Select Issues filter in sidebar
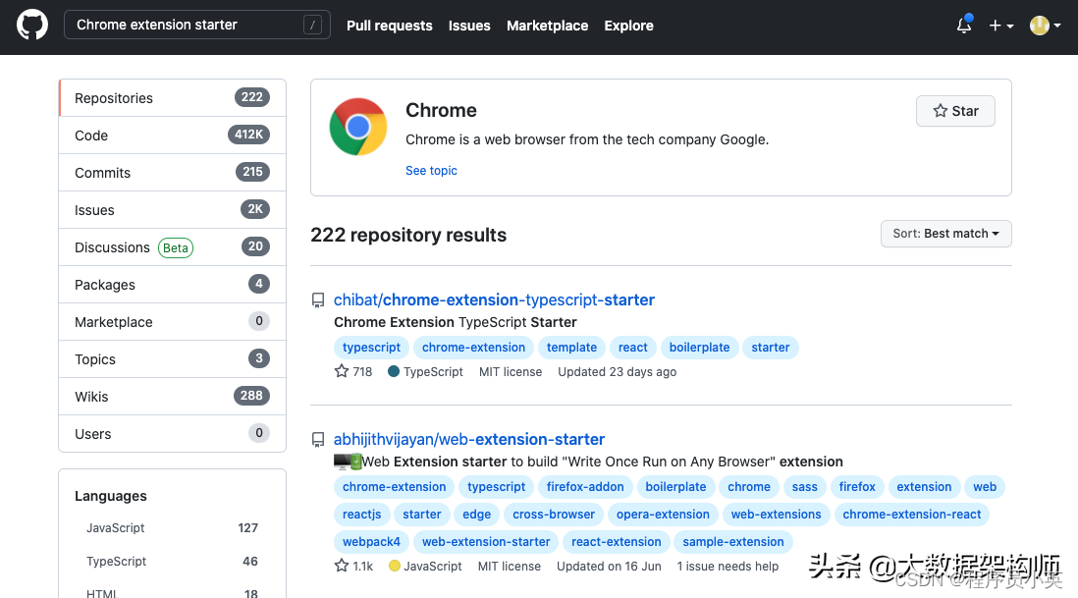 click(x=173, y=210)
